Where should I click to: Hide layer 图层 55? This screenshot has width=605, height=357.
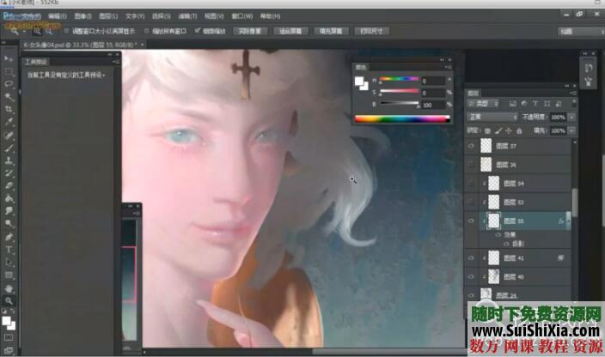tap(471, 221)
